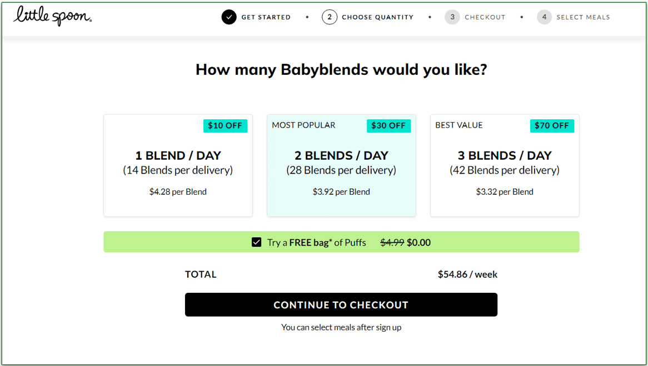The image size is (648, 366).
Task: Click the weekly total amount
Action: (467, 274)
